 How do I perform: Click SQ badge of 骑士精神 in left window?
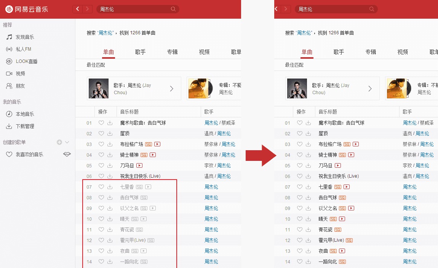144,155
